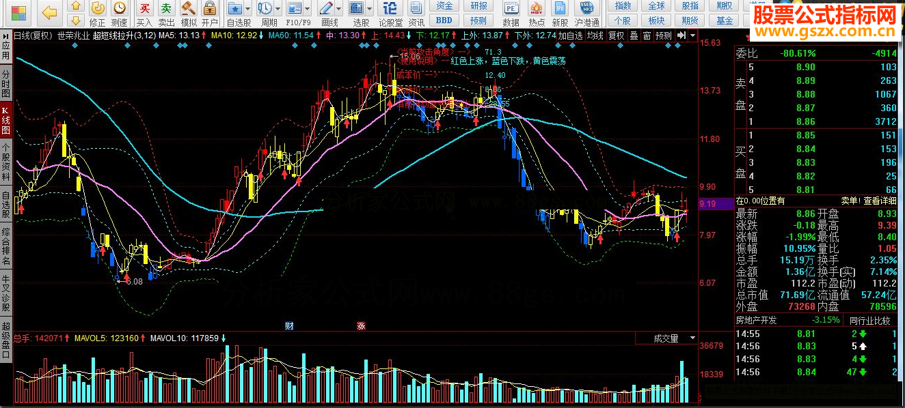Click the expand arrow left of 日线(复权)

[6, 35]
